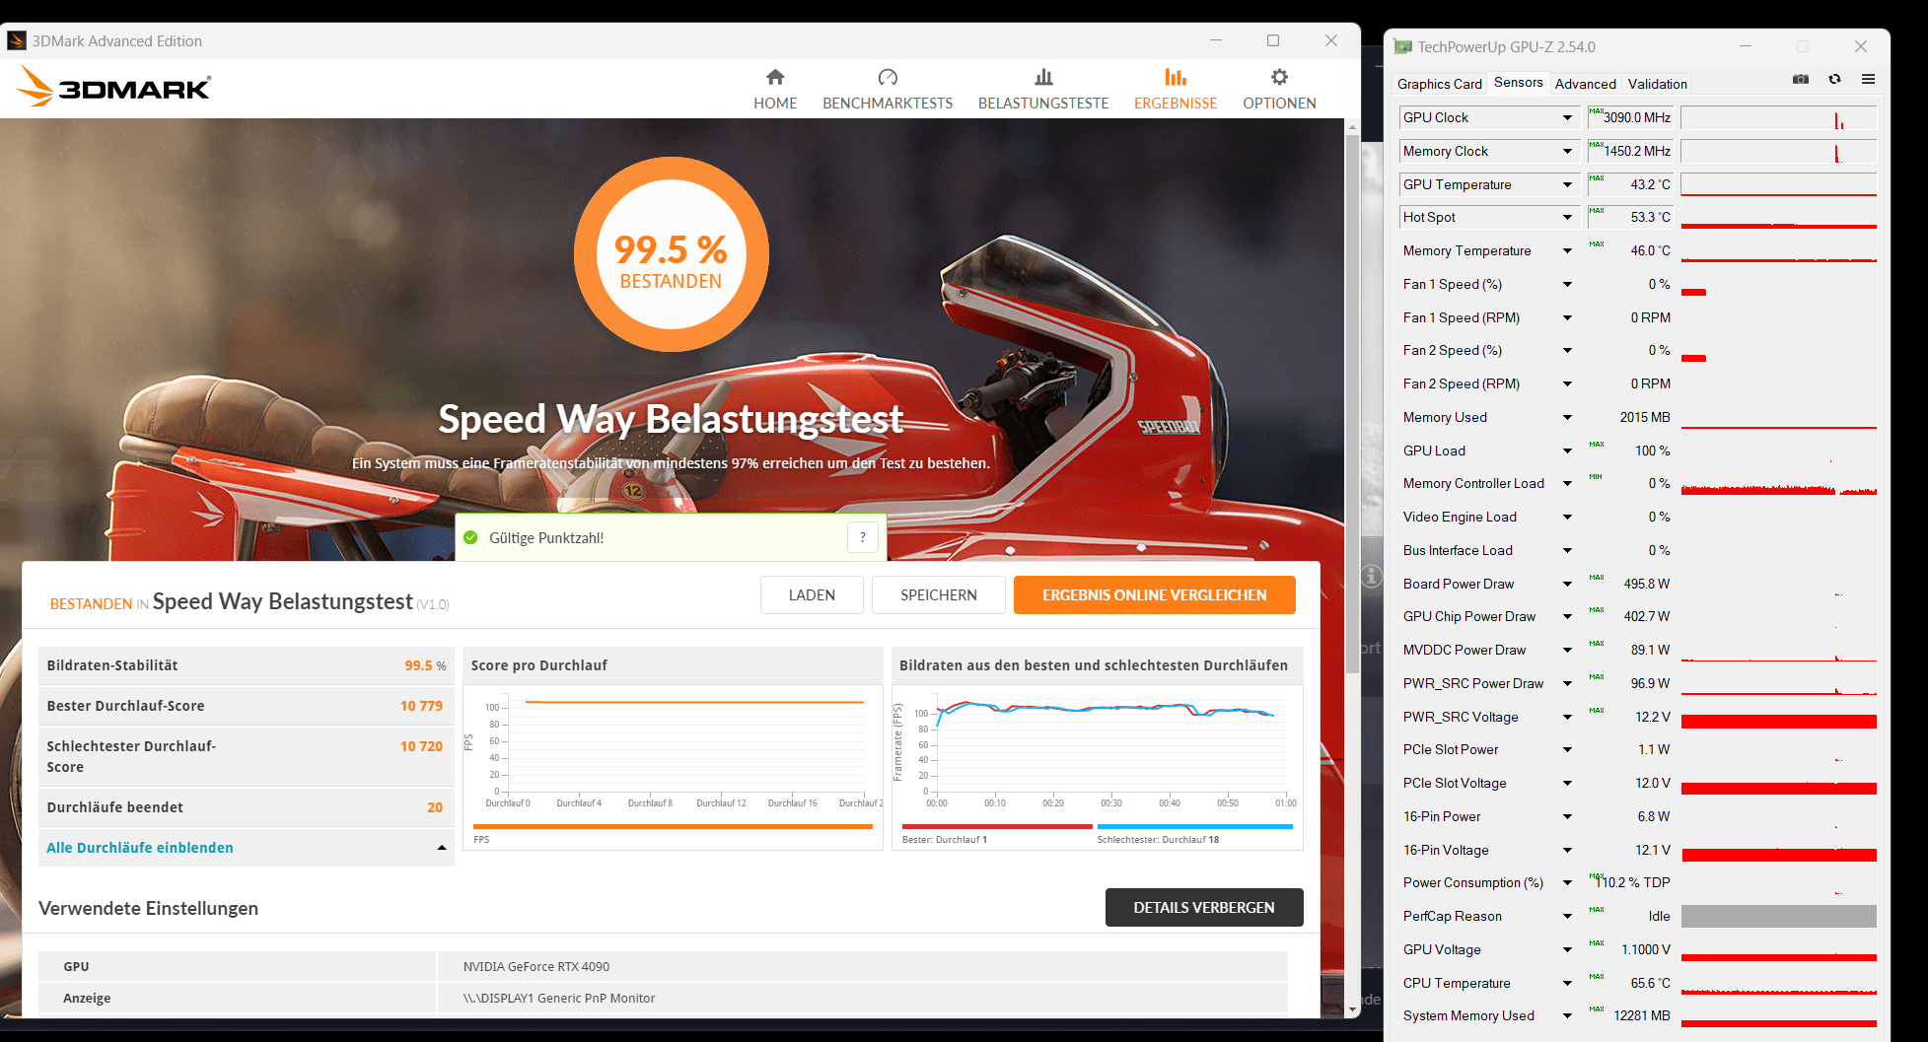Screen dimensions: 1928x1042
Task: Switch to Graphics Card tab in GPU-Z
Action: tap(1439, 84)
